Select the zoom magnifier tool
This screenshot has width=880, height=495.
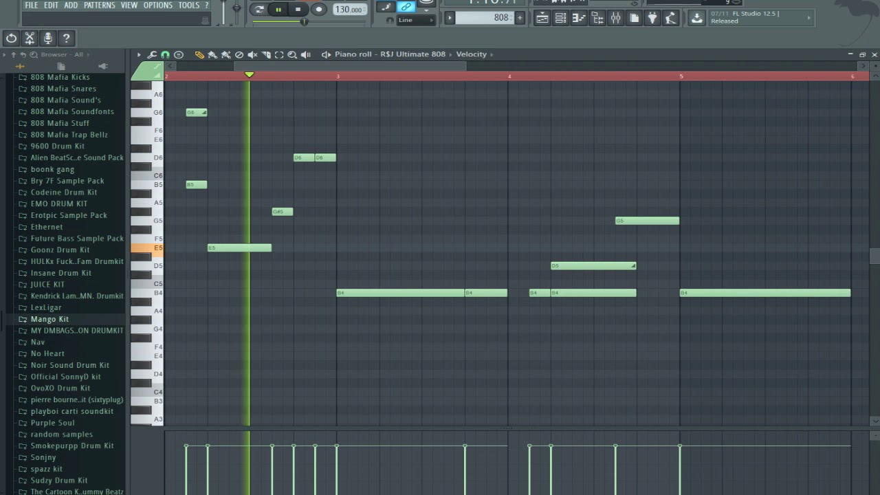292,54
